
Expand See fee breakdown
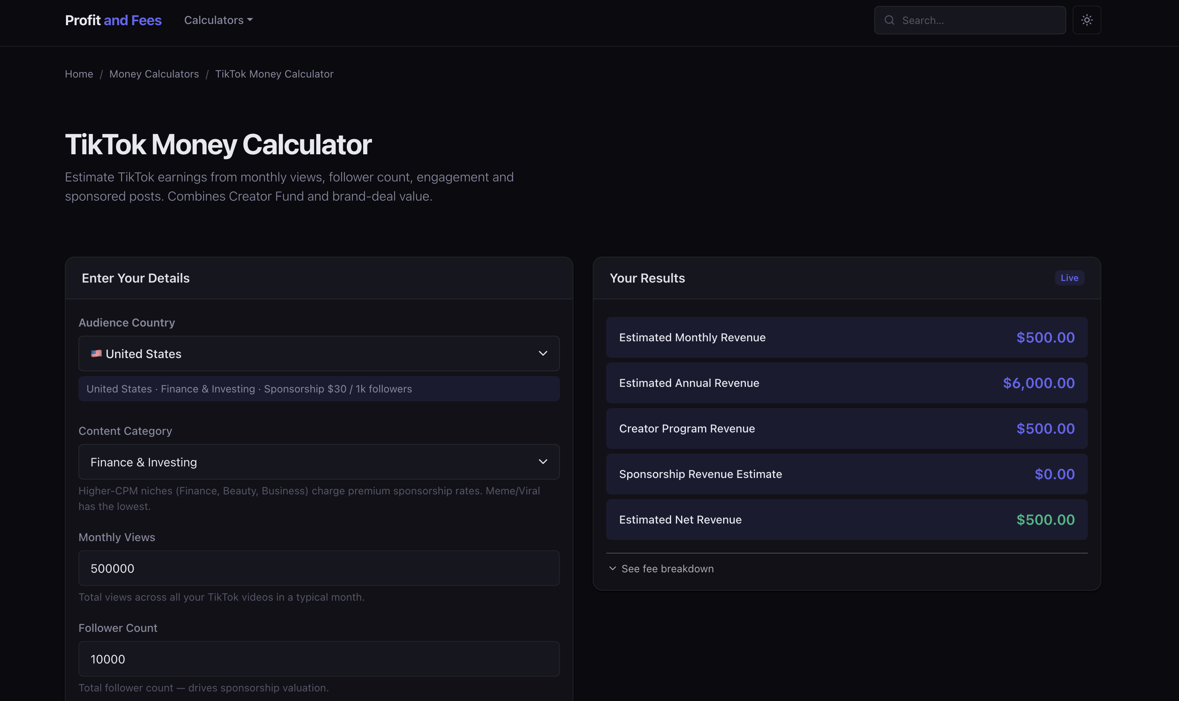[x=661, y=568]
